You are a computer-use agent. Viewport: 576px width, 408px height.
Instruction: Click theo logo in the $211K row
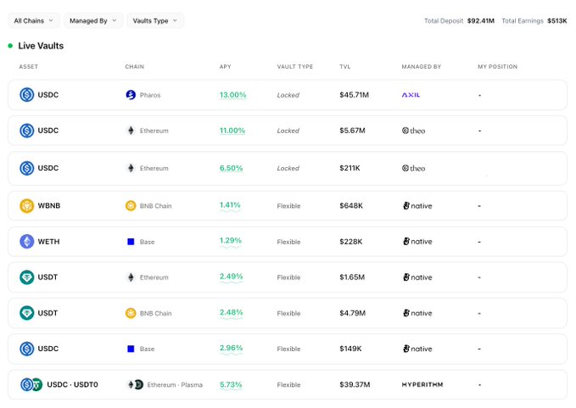coord(413,168)
